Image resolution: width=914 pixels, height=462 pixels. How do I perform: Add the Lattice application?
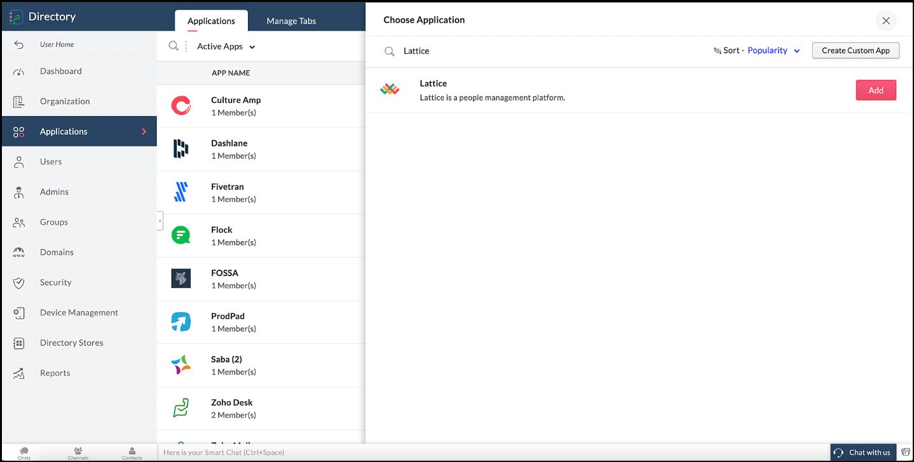coord(876,90)
